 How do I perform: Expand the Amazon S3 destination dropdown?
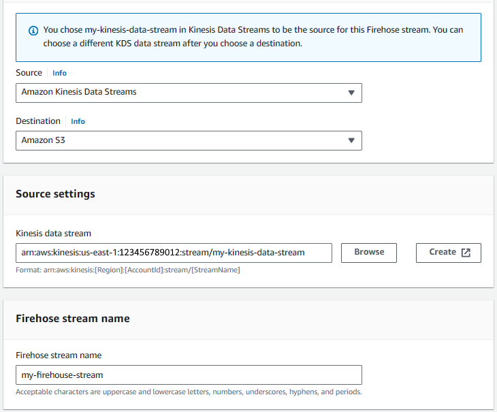click(x=189, y=141)
